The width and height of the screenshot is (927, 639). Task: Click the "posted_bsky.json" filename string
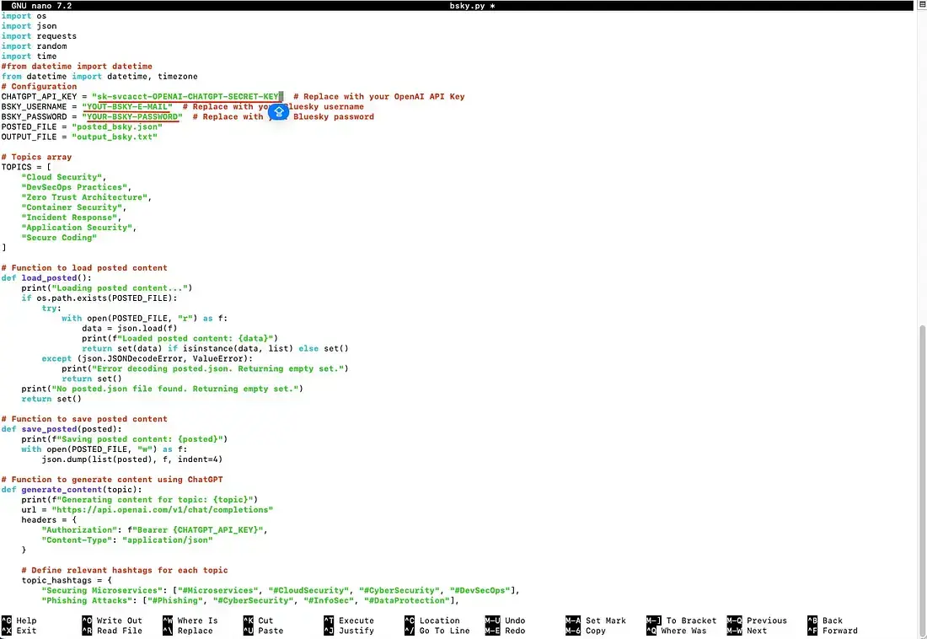[x=117, y=126]
